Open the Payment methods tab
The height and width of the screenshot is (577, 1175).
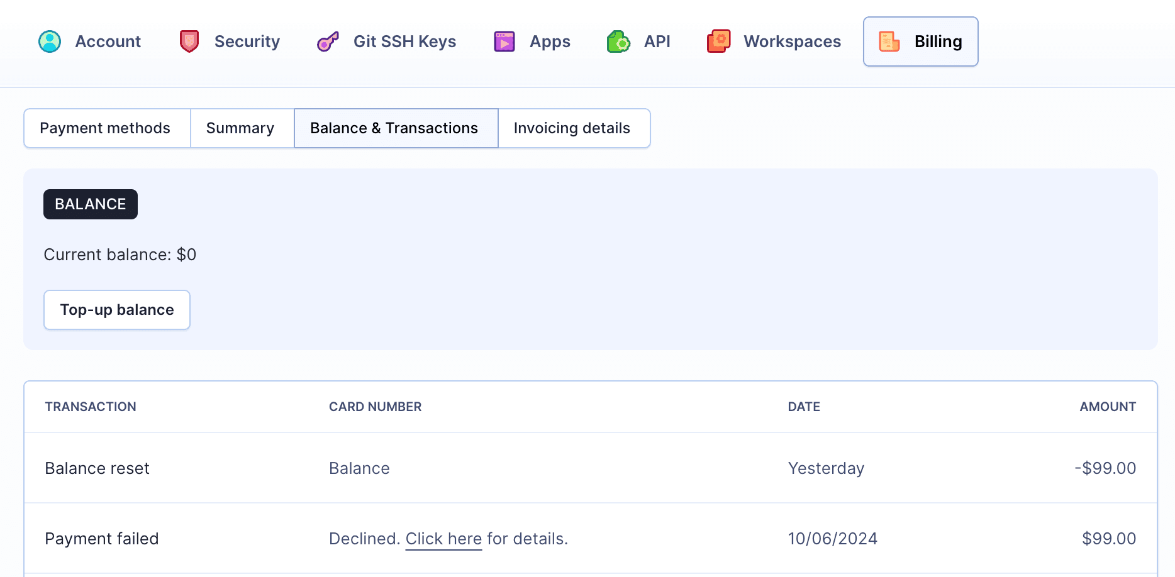pos(105,128)
